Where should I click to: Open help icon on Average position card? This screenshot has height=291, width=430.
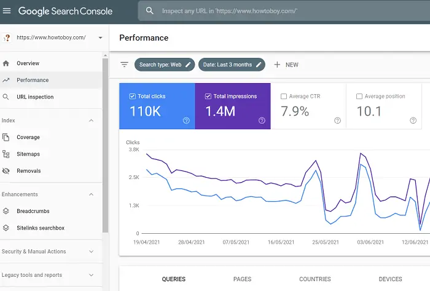[x=413, y=121]
